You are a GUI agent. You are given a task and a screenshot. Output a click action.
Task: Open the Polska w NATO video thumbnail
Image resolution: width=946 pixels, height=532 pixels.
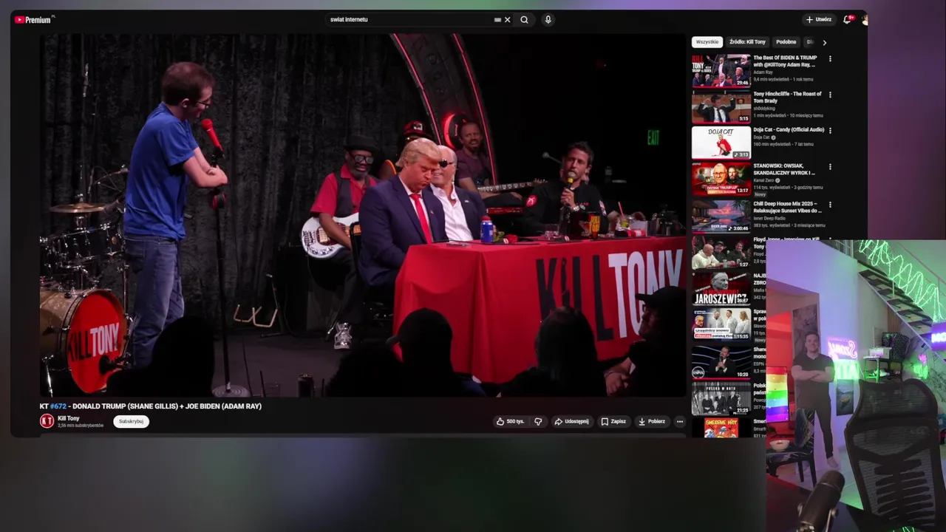721,398
